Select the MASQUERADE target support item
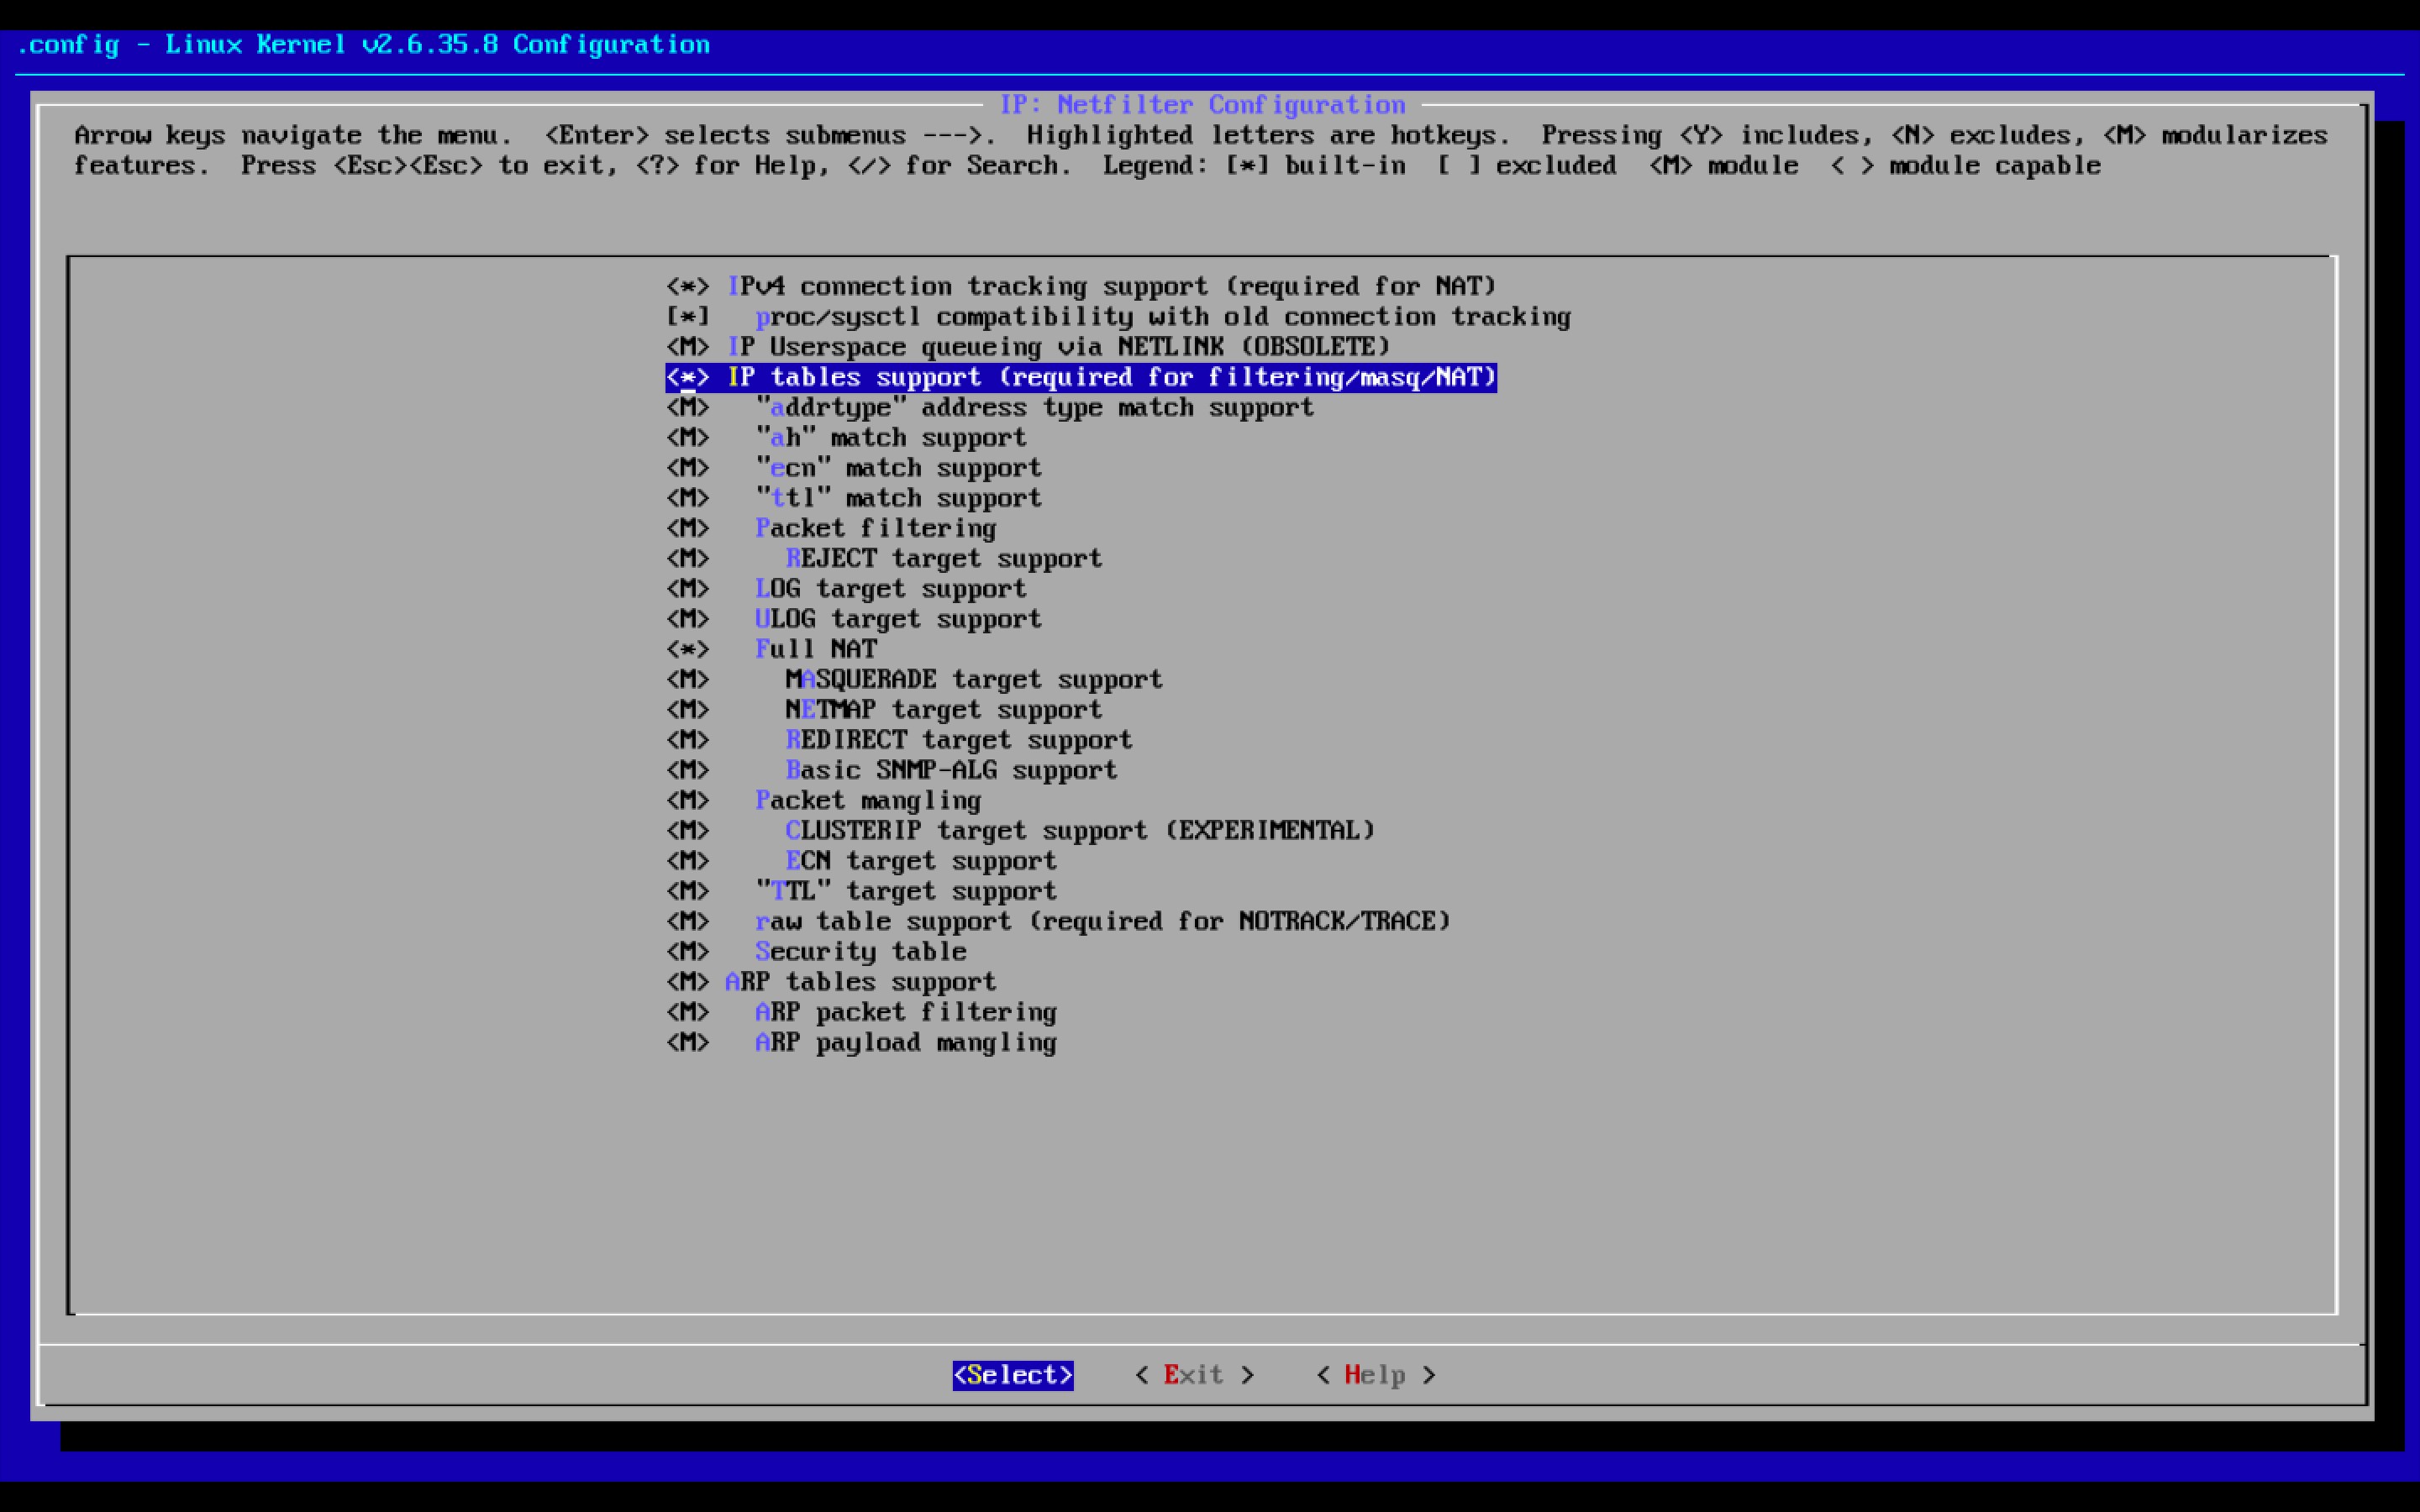 (973, 680)
